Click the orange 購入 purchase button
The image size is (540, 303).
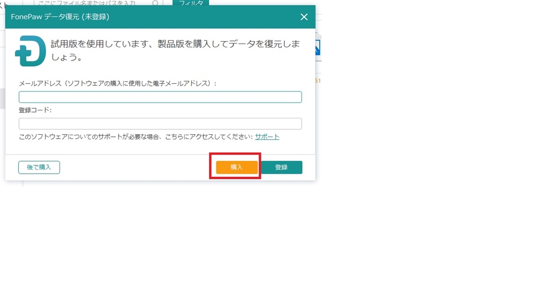237,167
